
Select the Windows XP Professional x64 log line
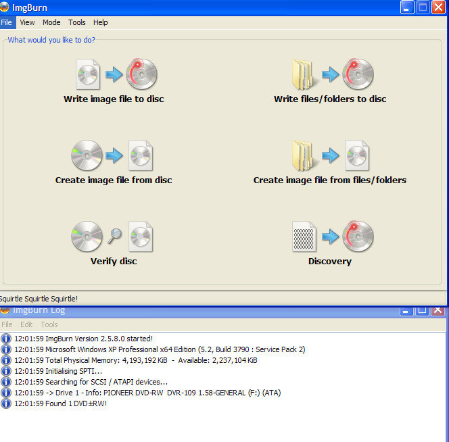tap(160, 349)
